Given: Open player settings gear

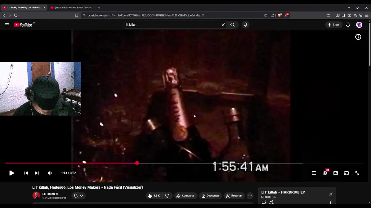Looking at the screenshot, I should click(325, 173).
